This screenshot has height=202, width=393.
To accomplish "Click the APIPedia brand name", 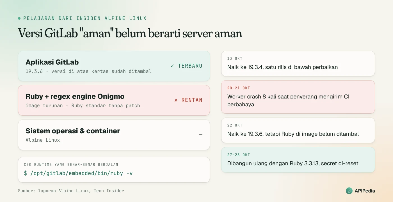I will [365, 191].
